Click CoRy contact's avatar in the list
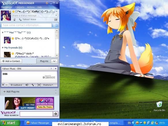Viewport: 168px width, 126px height. (7, 40)
